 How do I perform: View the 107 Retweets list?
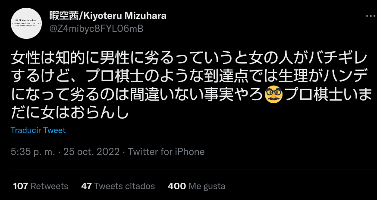pyautogui.click(x=41, y=186)
